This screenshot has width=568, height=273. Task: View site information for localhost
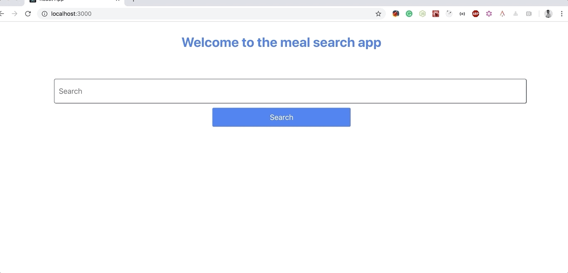[44, 14]
